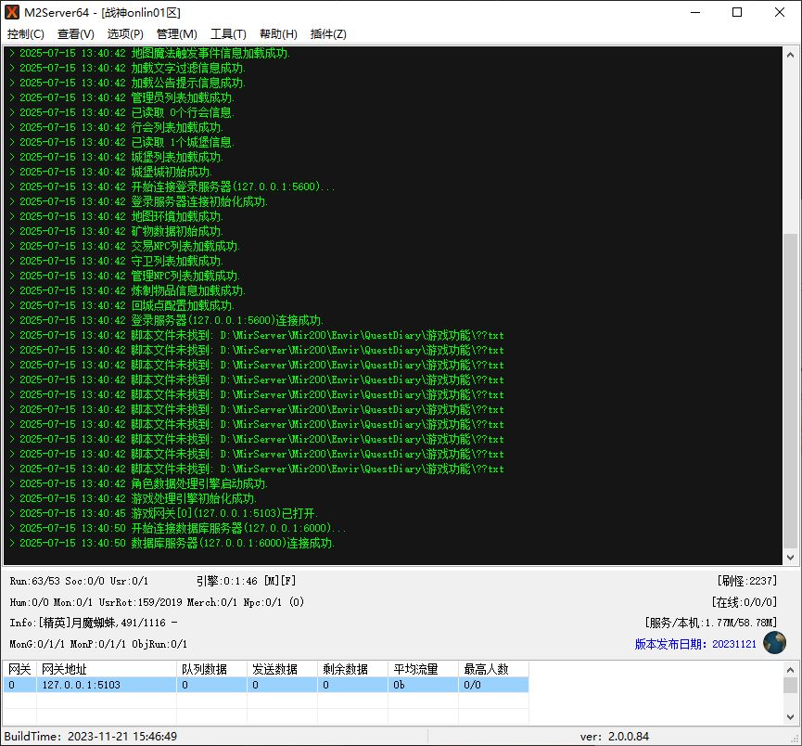Image resolution: width=802 pixels, height=746 pixels.
Task: Click the 发送数据 column header
Action: (x=283, y=669)
